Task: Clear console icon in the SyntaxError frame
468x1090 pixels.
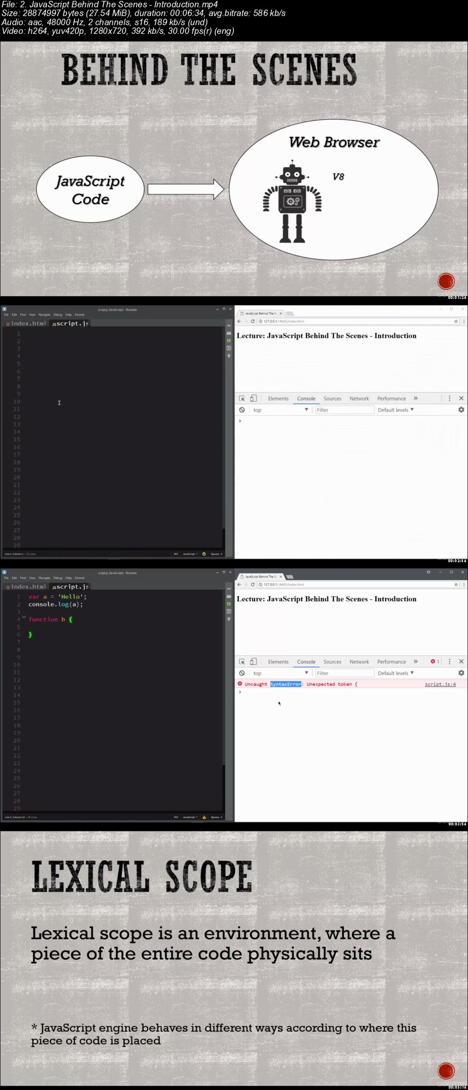Action: (242, 673)
